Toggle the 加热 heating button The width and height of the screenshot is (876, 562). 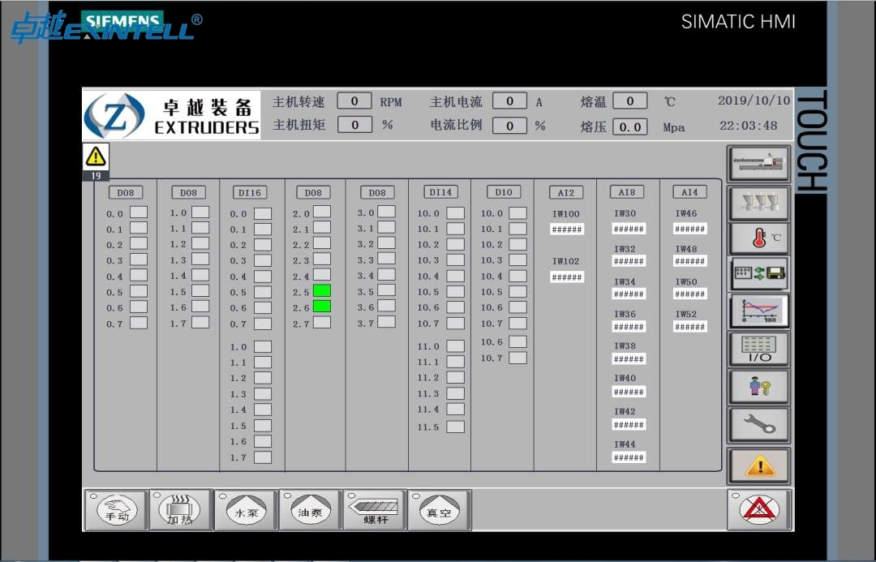pyautogui.click(x=181, y=510)
